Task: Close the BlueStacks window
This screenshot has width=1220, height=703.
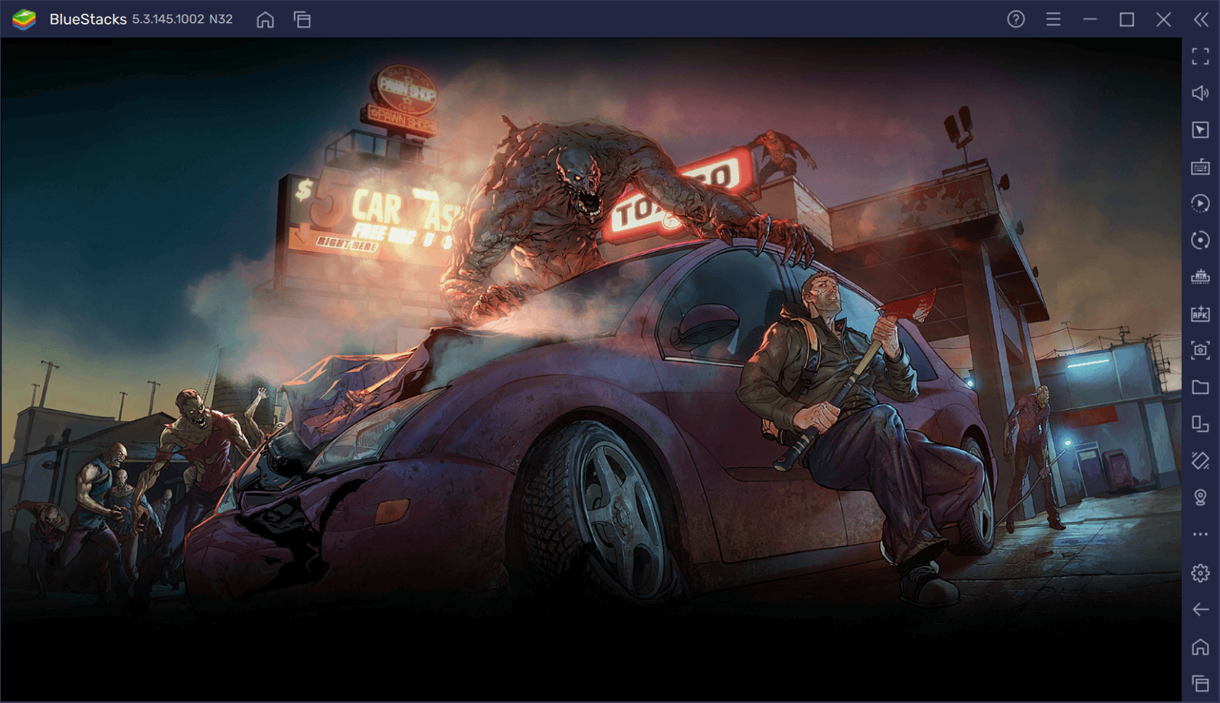Action: pos(1163,19)
